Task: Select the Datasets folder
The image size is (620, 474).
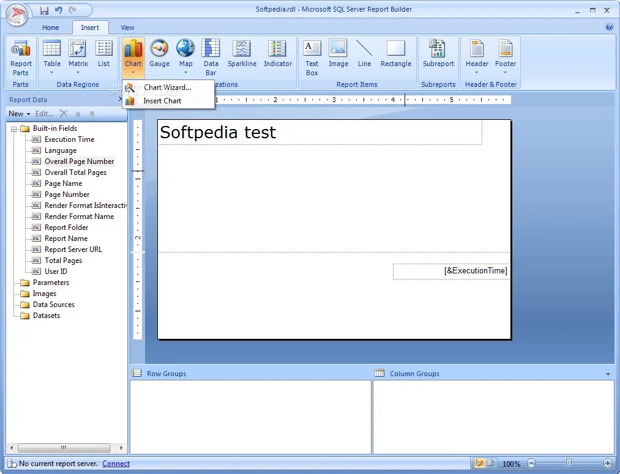Action: click(47, 316)
